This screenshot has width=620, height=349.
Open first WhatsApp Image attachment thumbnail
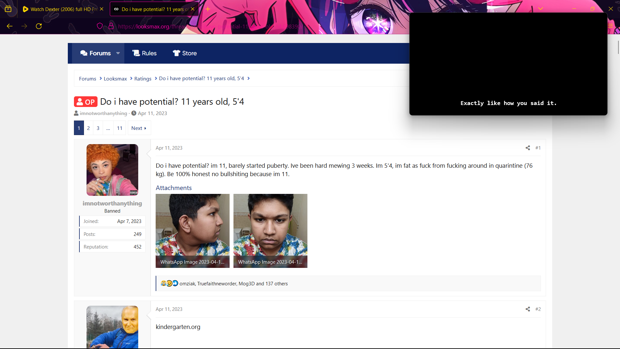click(192, 230)
